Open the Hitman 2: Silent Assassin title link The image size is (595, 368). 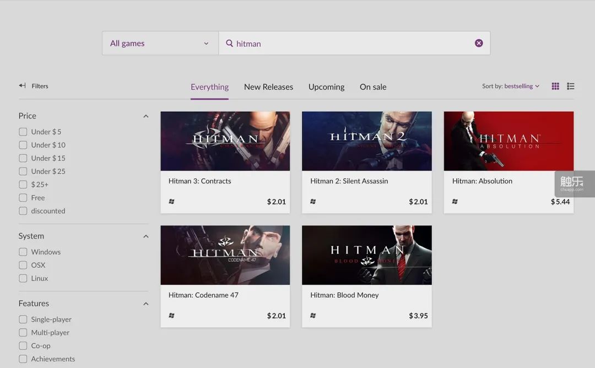pyautogui.click(x=349, y=181)
